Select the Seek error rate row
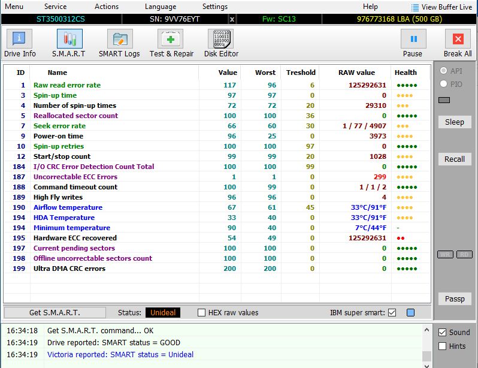This screenshot has width=478, height=368. (x=217, y=126)
